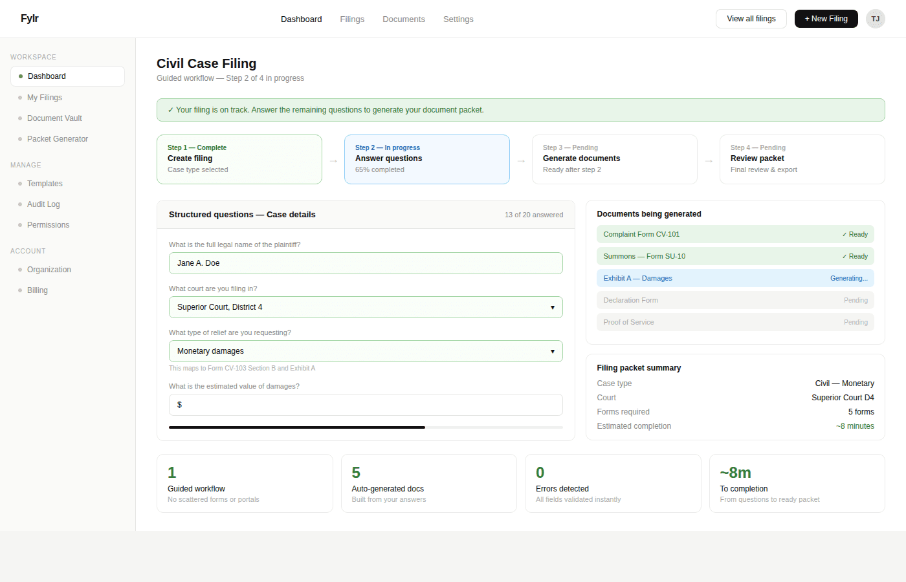Open the court selection dropdown
Viewport: 906px width, 582px height.
(366, 307)
